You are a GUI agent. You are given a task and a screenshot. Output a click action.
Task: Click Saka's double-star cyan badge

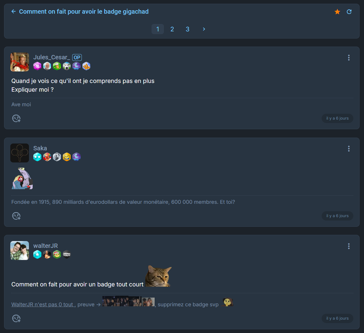[x=37, y=157]
